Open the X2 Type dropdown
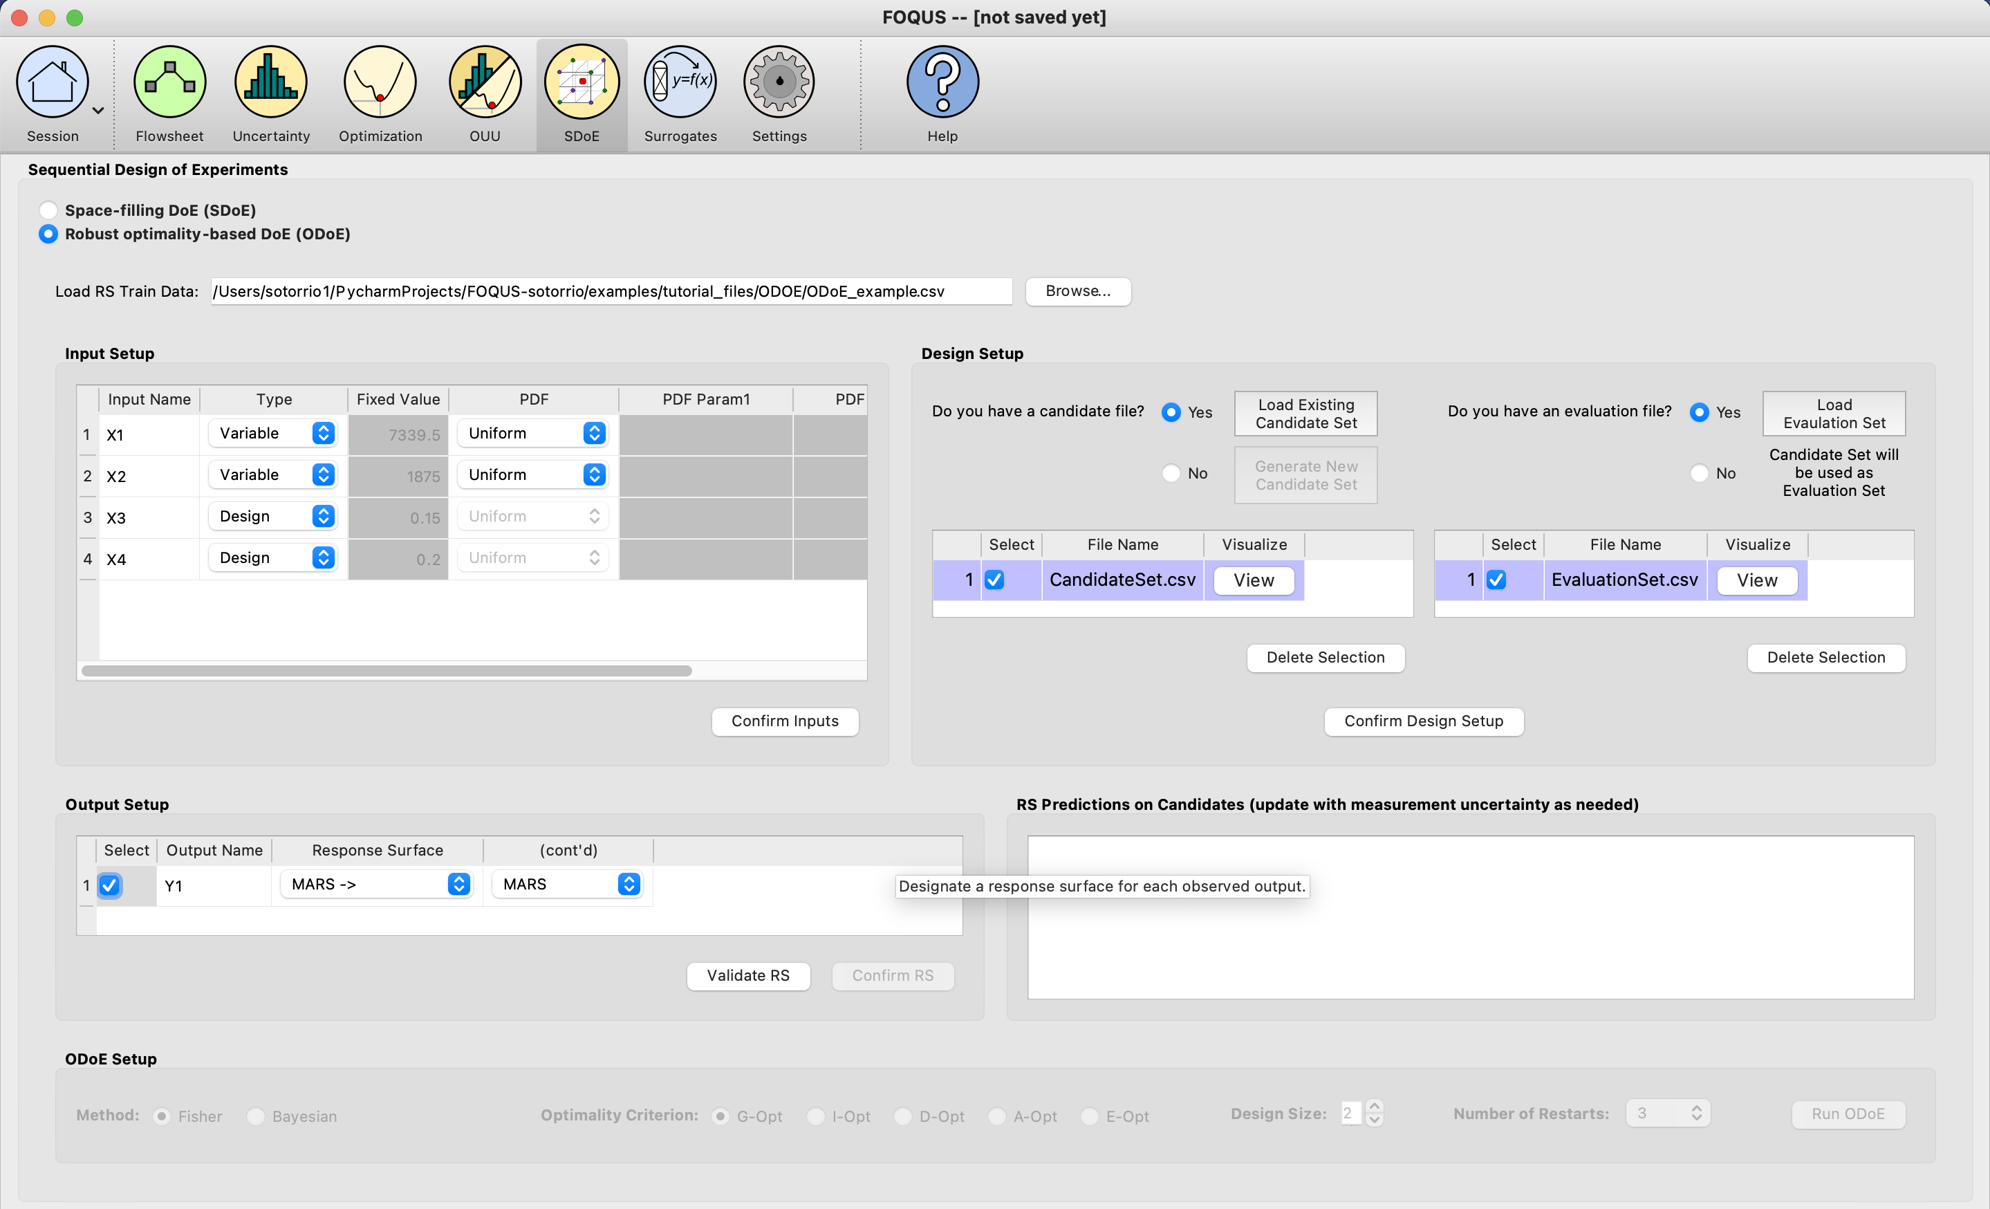Screen dimensions: 1990x1209 [272, 475]
